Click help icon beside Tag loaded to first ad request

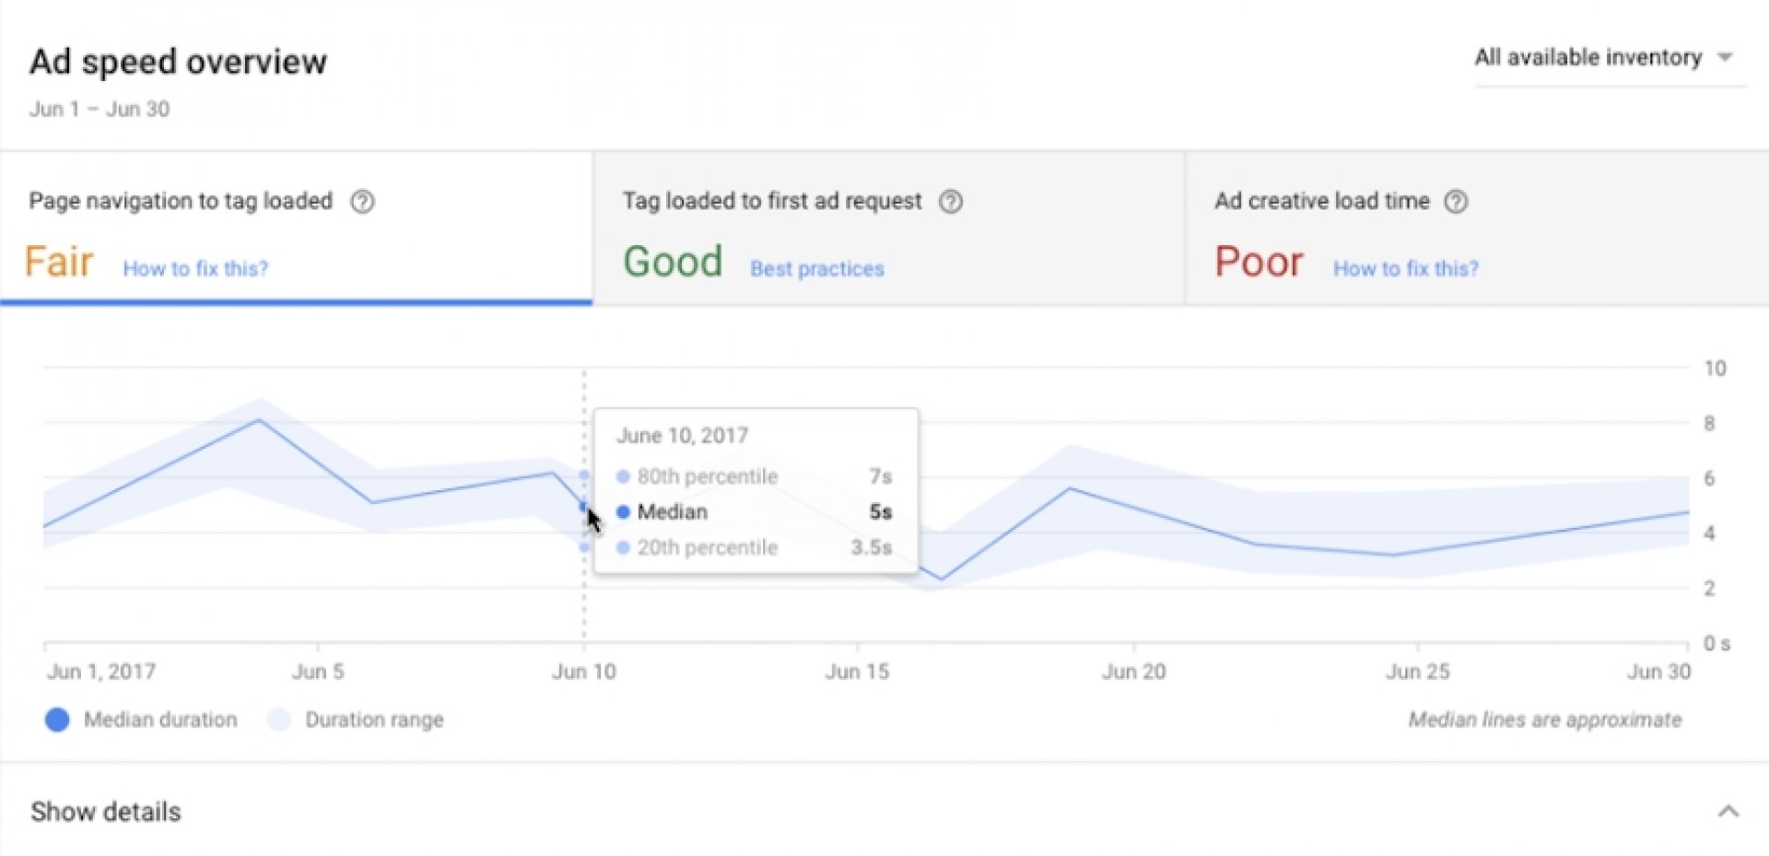tap(951, 202)
